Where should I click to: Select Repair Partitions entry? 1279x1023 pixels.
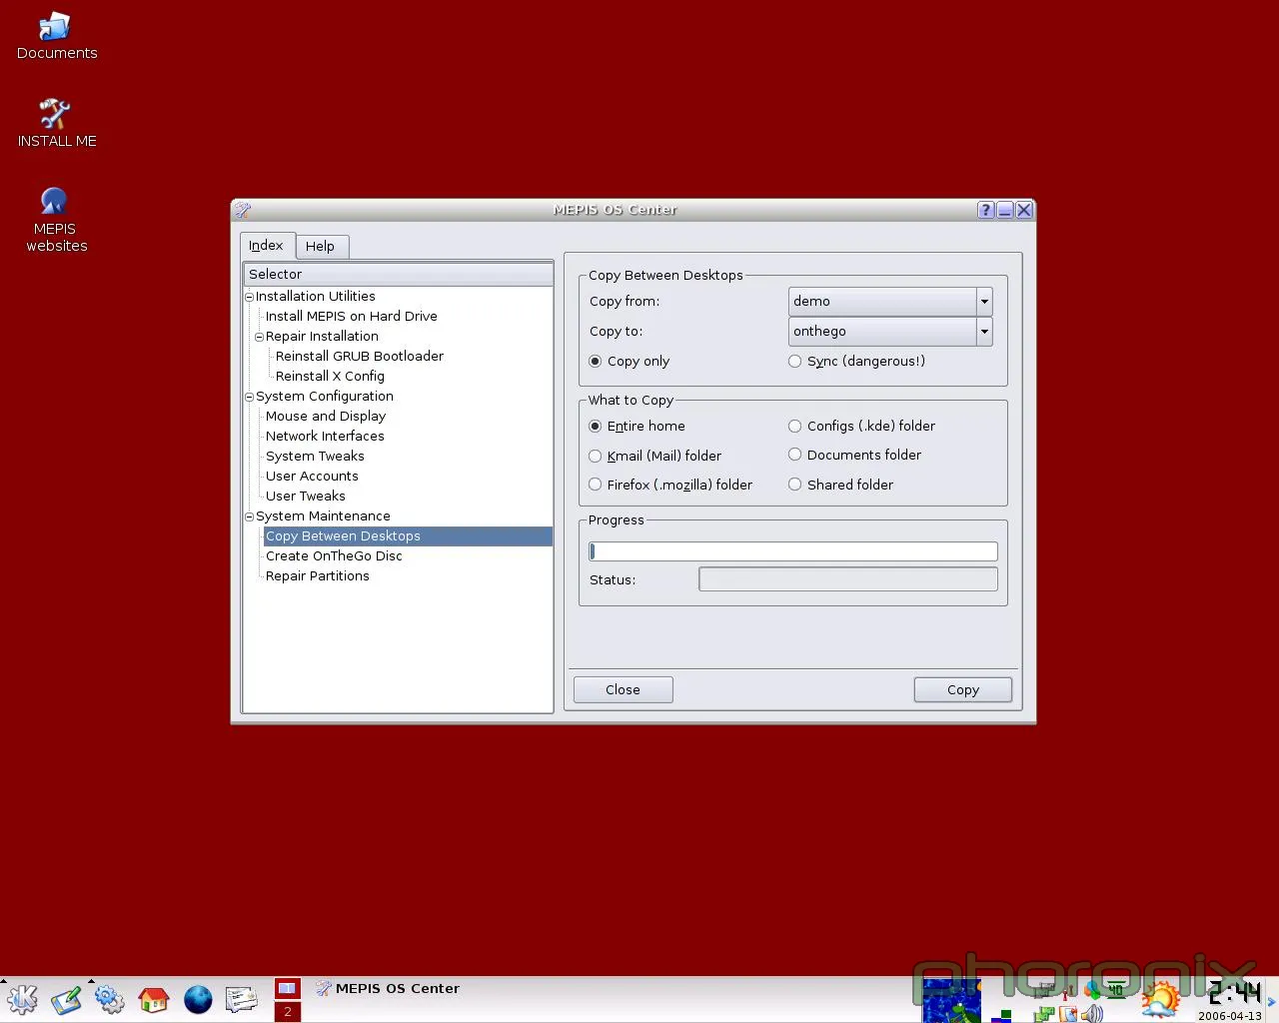[x=318, y=575]
